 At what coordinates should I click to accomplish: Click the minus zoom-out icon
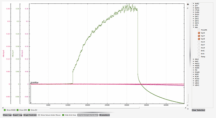tap(188, 109)
